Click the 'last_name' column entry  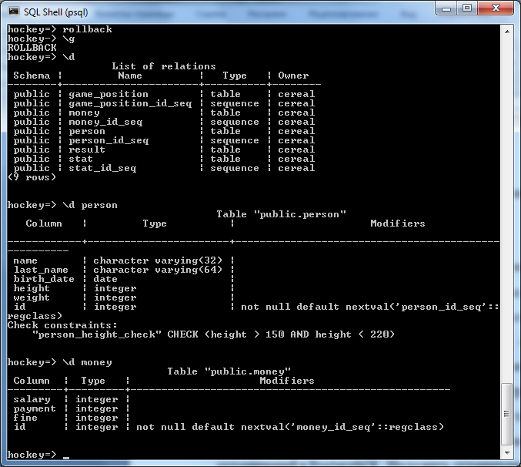(41, 270)
